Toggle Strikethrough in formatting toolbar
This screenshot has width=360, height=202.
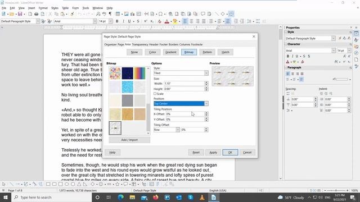tap(138, 21)
